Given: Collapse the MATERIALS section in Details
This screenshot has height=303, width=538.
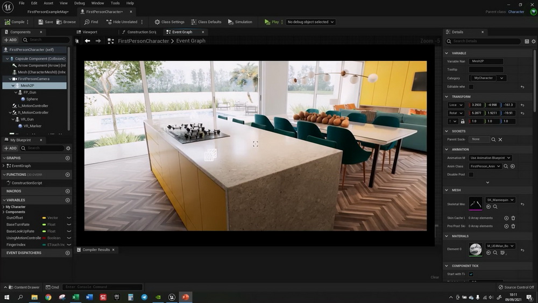Looking at the screenshot, I should pyautogui.click(x=447, y=236).
